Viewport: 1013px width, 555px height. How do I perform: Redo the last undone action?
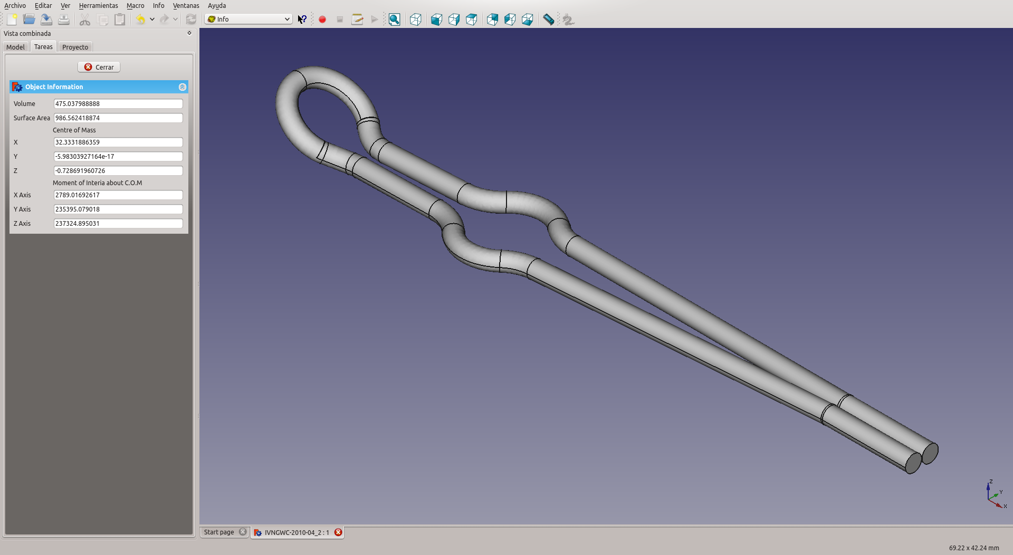164,20
